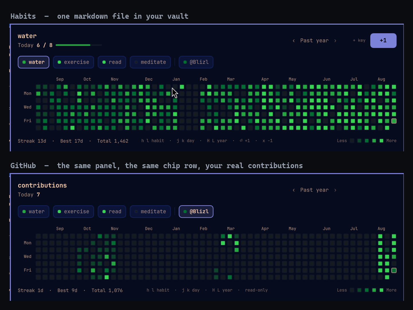Click today's highlighted cell in water heatmap
This screenshot has height=310, width=413.
394,121
